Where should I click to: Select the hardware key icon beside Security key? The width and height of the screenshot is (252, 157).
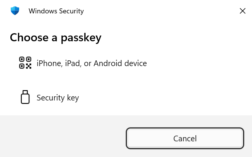[25, 97]
